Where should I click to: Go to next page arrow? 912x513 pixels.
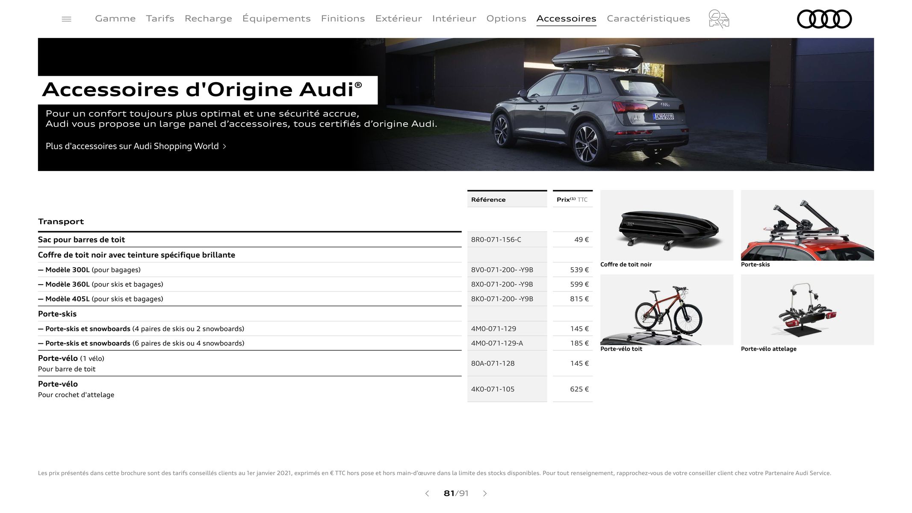click(485, 493)
